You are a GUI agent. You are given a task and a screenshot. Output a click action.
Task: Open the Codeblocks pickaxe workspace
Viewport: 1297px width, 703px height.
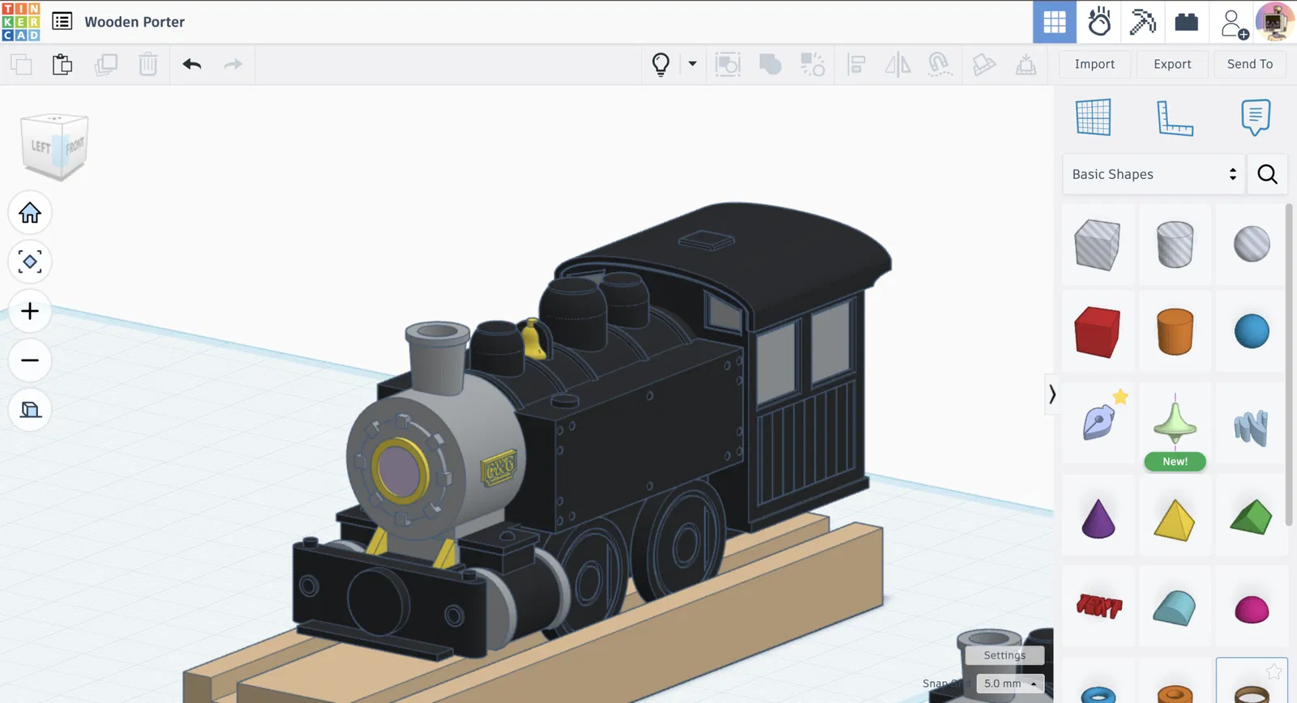(1143, 22)
